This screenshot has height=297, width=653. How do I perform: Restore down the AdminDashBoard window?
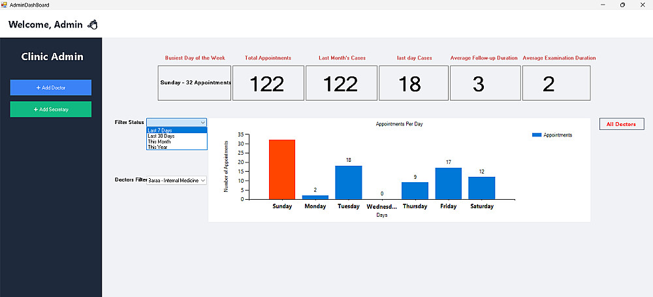pos(622,5)
